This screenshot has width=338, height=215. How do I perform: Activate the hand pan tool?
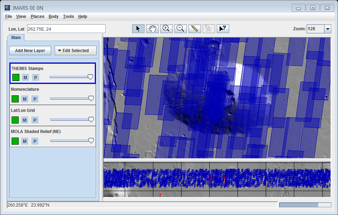coord(152,29)
